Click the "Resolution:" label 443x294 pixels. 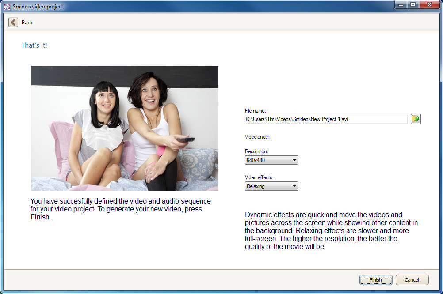[256, 151]
